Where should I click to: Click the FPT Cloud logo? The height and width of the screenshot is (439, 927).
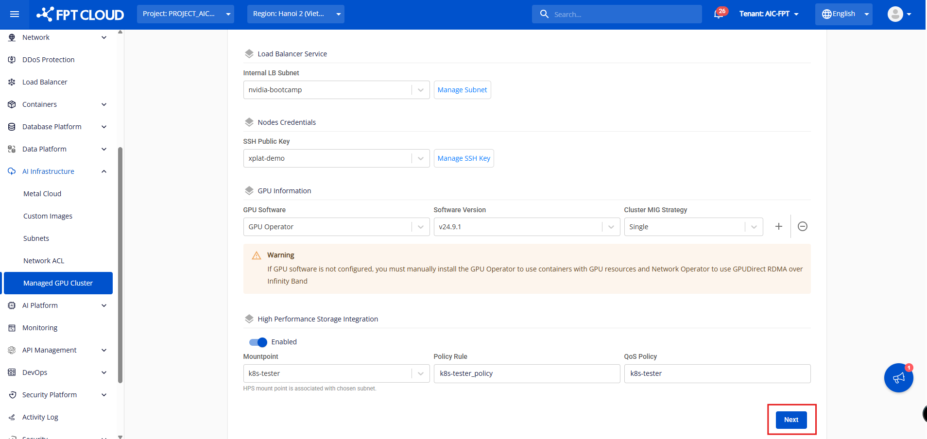point(81,14)
